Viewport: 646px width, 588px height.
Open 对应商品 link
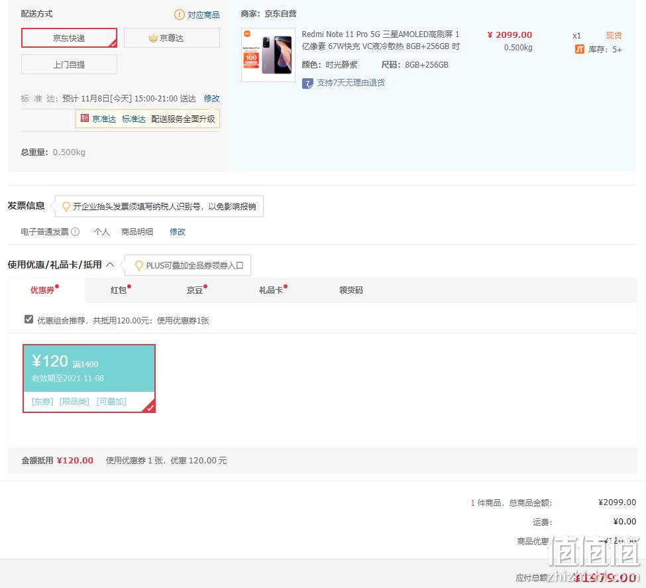pyautogui.click(x=203, y=15)
